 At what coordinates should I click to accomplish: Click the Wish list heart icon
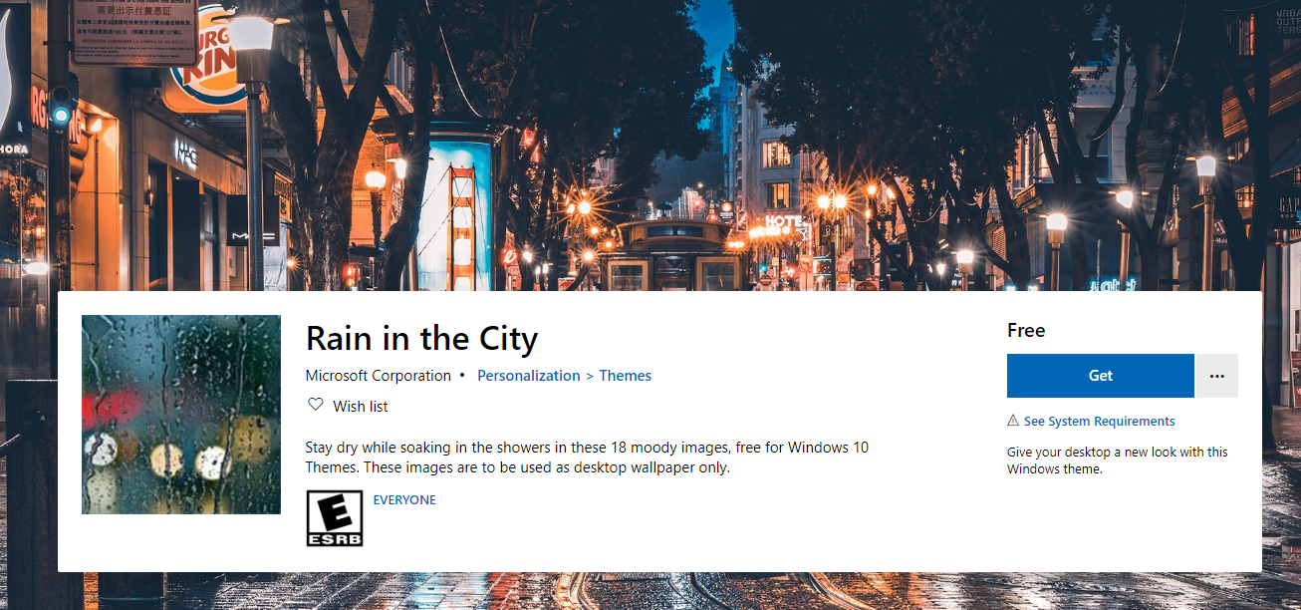[316, 406]
